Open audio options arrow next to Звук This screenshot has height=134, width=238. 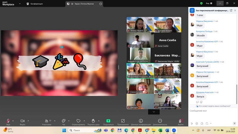(13, 121)
